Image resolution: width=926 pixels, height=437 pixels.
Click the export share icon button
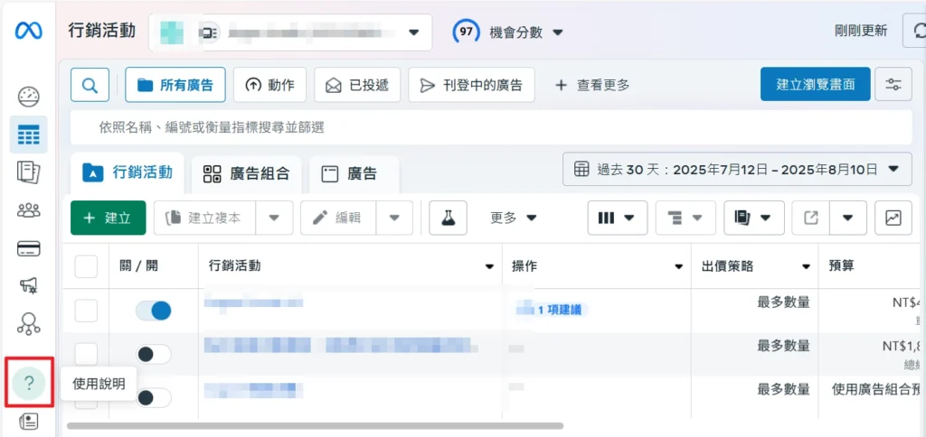pos(811,218)
